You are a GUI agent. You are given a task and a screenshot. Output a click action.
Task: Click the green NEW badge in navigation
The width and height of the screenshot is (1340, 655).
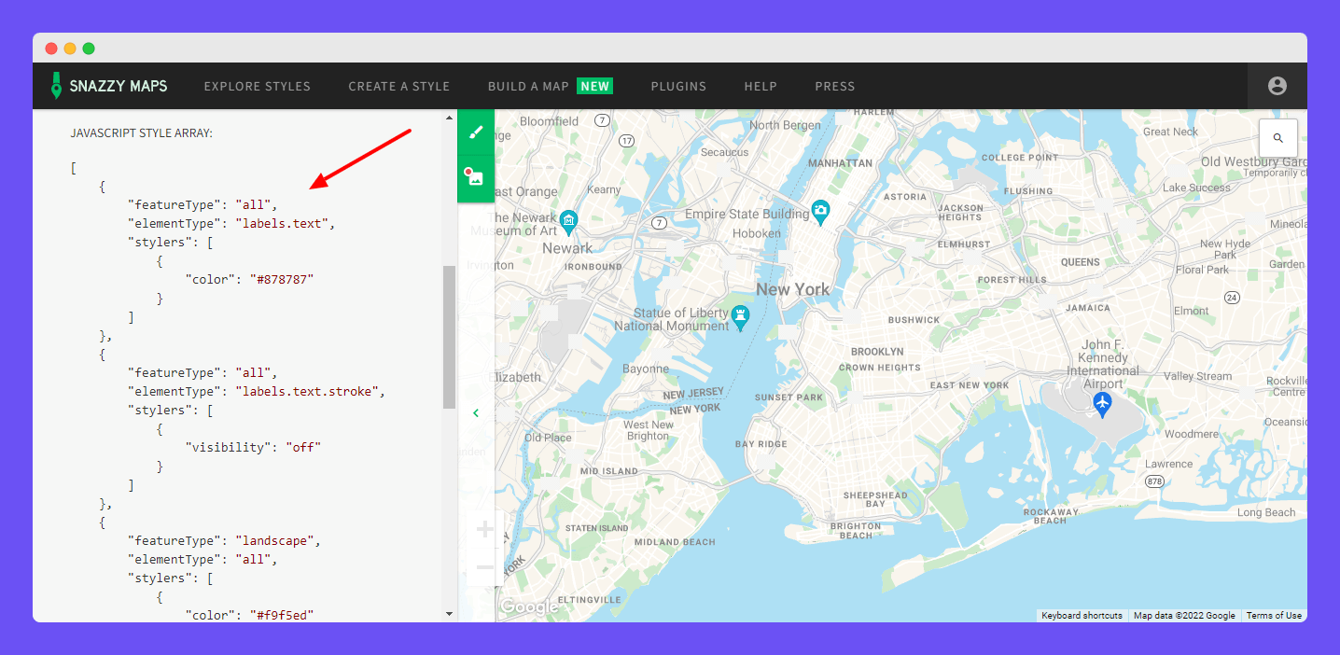[x=594, y=86]
